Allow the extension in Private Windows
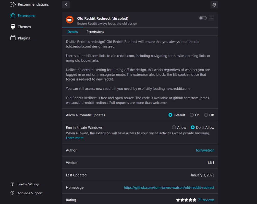 click(174, 127)
